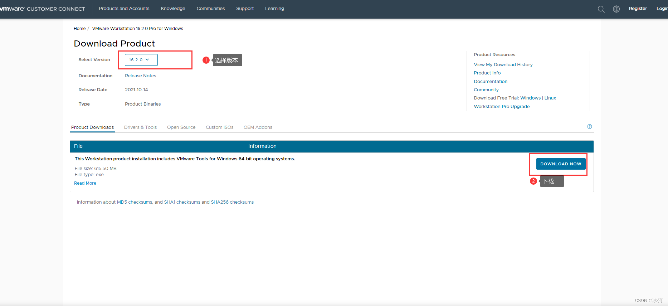Click the File column header
Image resolution: width=668 pixels, height=306 pixels.
pos(78,146)
